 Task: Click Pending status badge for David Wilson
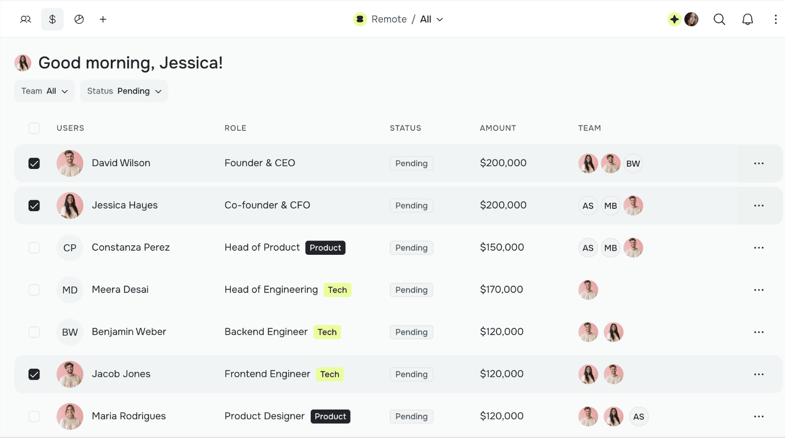411,163
